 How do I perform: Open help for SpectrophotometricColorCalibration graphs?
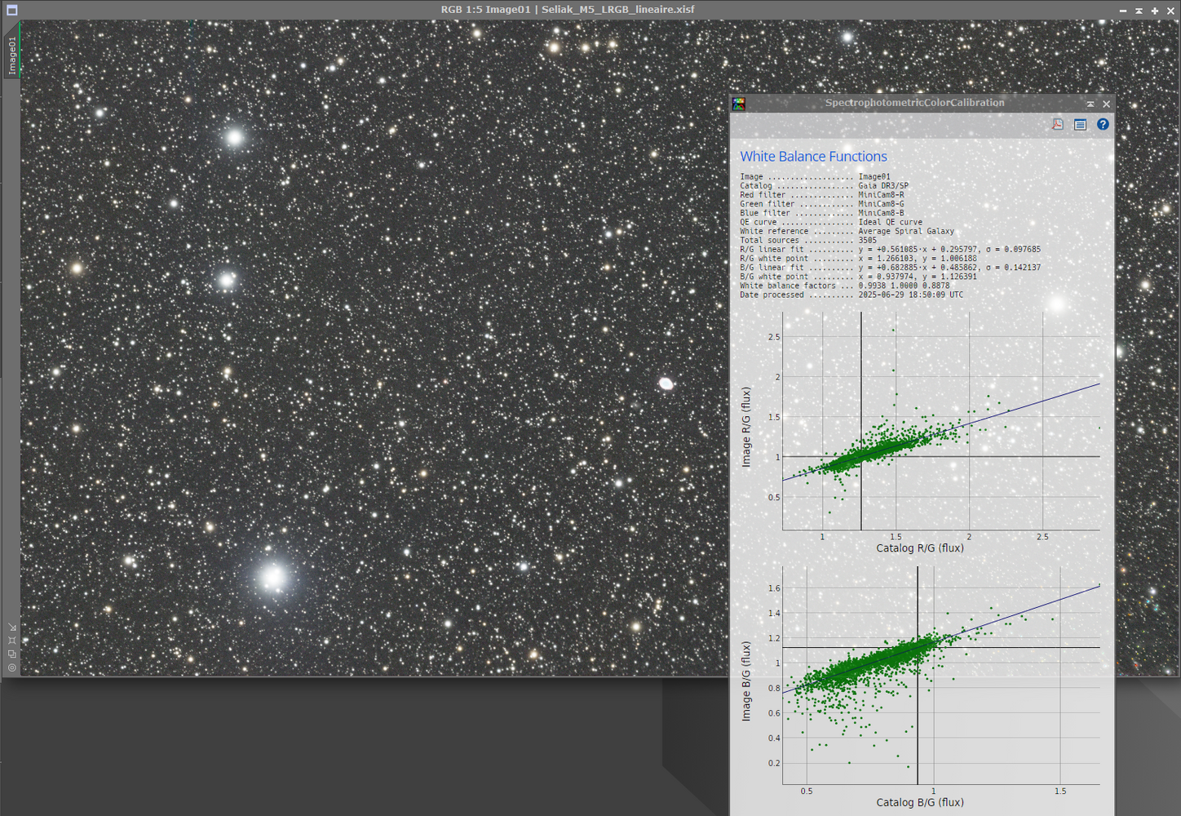(1103, 125)
